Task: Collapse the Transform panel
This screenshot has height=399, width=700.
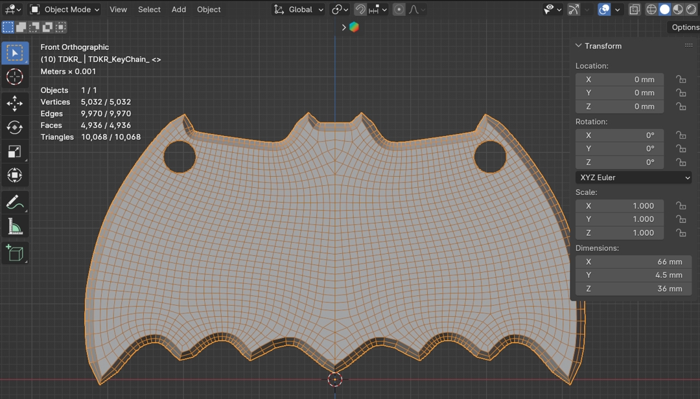Action: [x=579, y=46]
